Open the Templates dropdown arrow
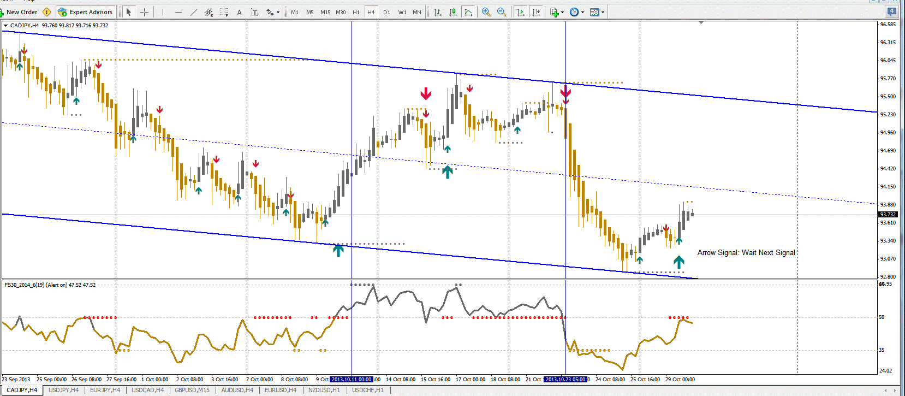Image resolution: width=905 pixels, height=396 pixels. (603, 12)
